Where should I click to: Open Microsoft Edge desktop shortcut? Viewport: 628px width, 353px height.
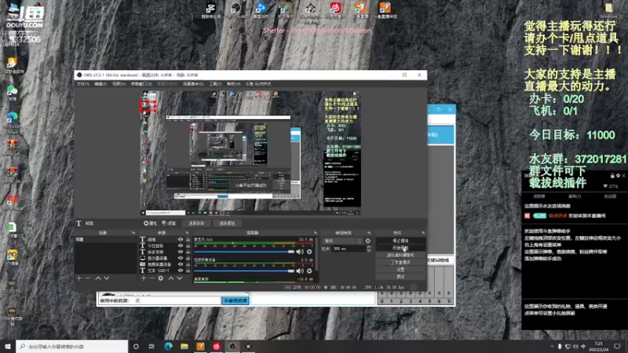tap(13, 122)
